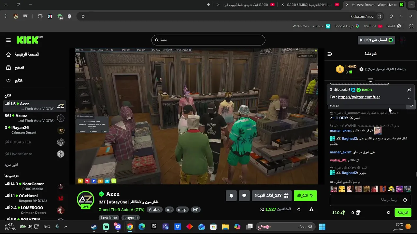Viewport: 417px width, 234px height.
Task: Open LOMEROOO recommended channel
Action: 34,210
